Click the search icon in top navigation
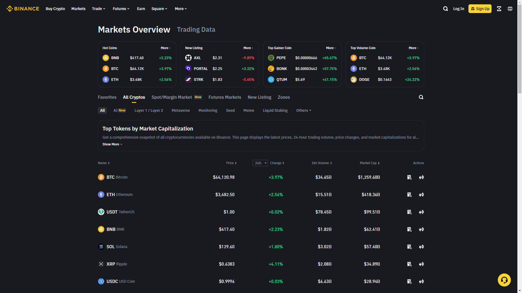This screenshot has height=293, width=522. click(x=445, y=9)
